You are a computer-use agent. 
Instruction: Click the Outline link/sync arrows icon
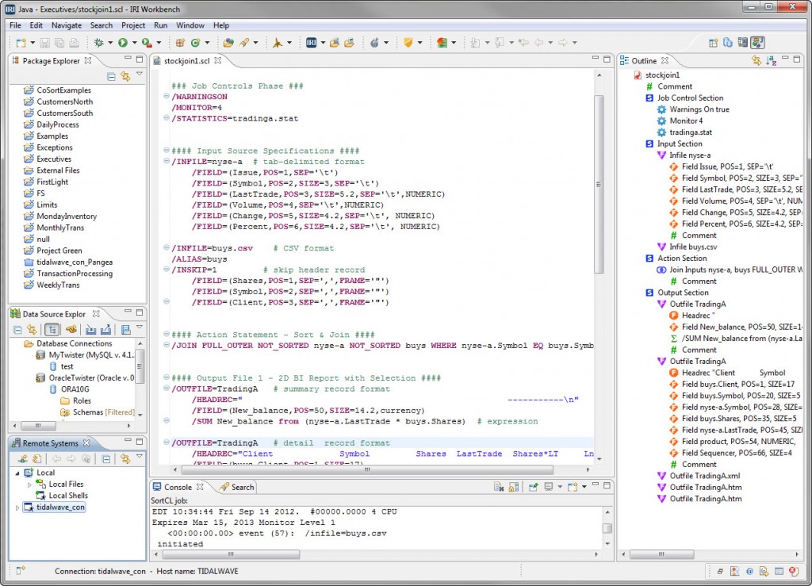point(756,61)
